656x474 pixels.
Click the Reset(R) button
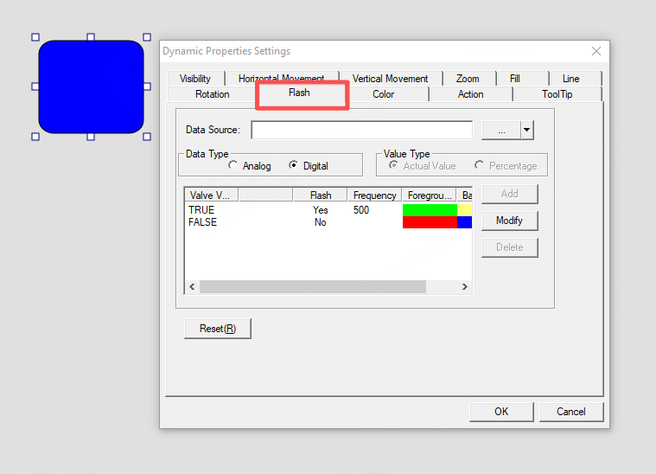(x=218, y=329)
